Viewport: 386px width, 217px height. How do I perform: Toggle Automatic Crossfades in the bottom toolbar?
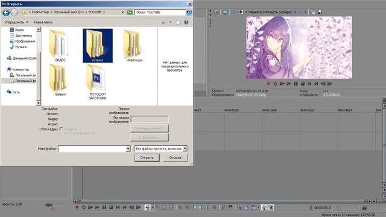click(x=246, y=207)
